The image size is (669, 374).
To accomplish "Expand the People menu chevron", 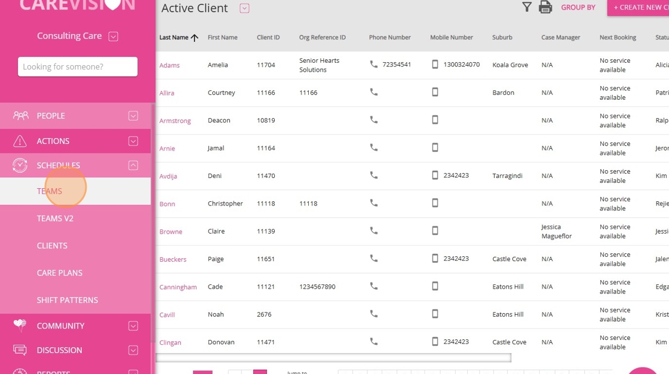I will (x=133, y=116).
